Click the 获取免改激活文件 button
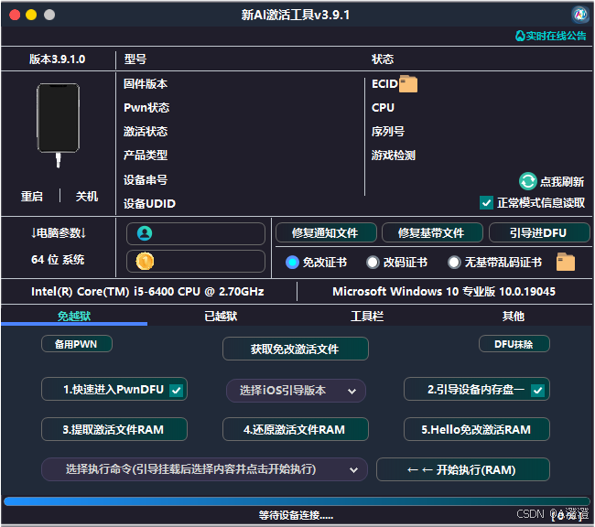This screenshot has width=595, height=527. [x=296, y=349]
